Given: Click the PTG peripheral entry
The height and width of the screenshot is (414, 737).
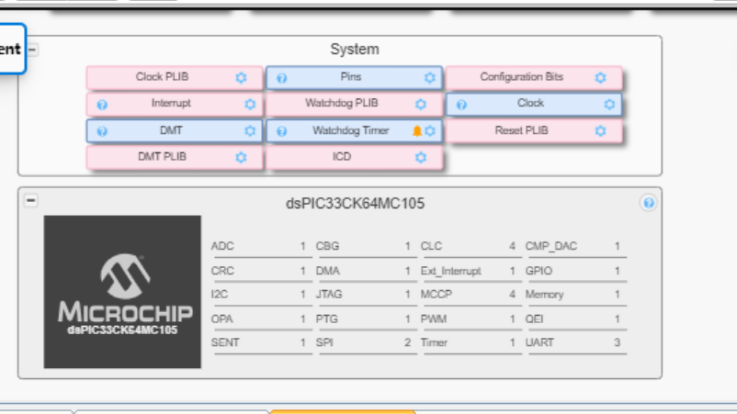Looking at the screenshot, I should click(x=365, y=319).
